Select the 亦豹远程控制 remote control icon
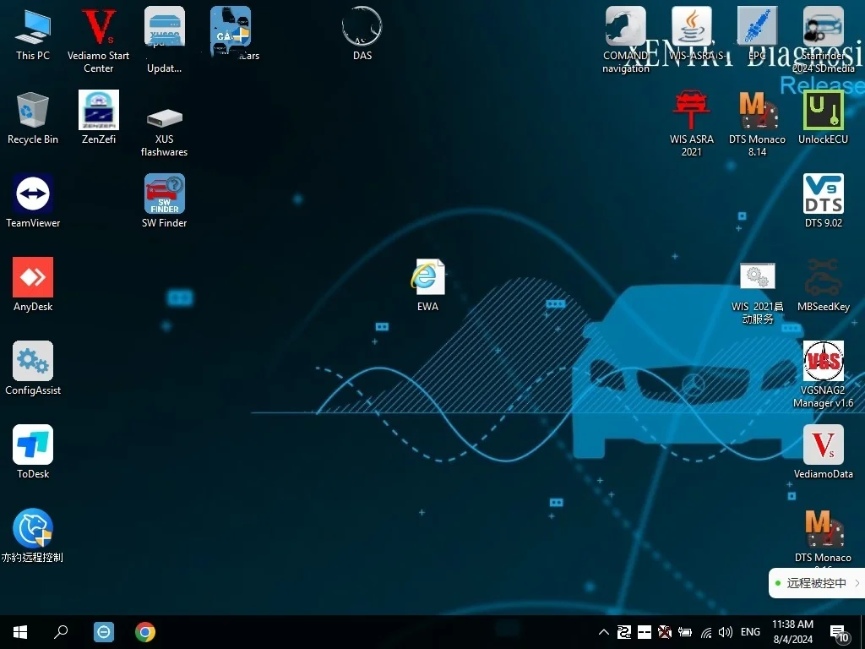 [33, 536]
